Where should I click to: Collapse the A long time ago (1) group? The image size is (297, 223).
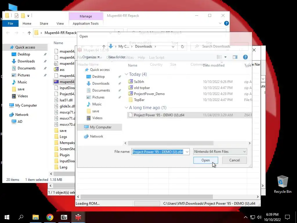click(126, 107)
